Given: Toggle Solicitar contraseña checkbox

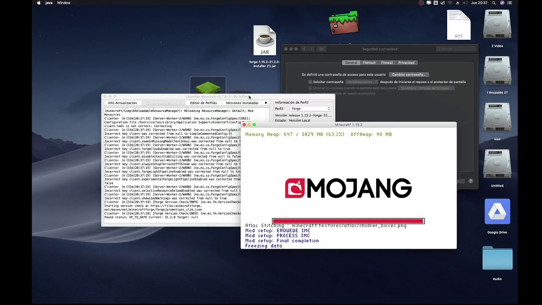Looking at the screenshot, I should 310,82.
